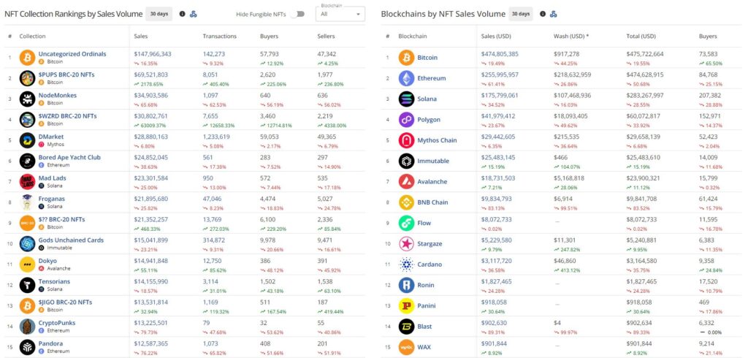Click the webhook icon in Blockchains panel header

pyautogui.click(x=554, y=14)
